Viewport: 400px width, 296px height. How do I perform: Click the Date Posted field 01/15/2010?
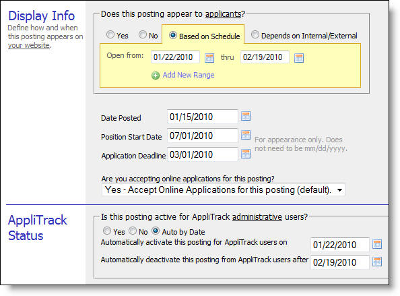point(203,117)
